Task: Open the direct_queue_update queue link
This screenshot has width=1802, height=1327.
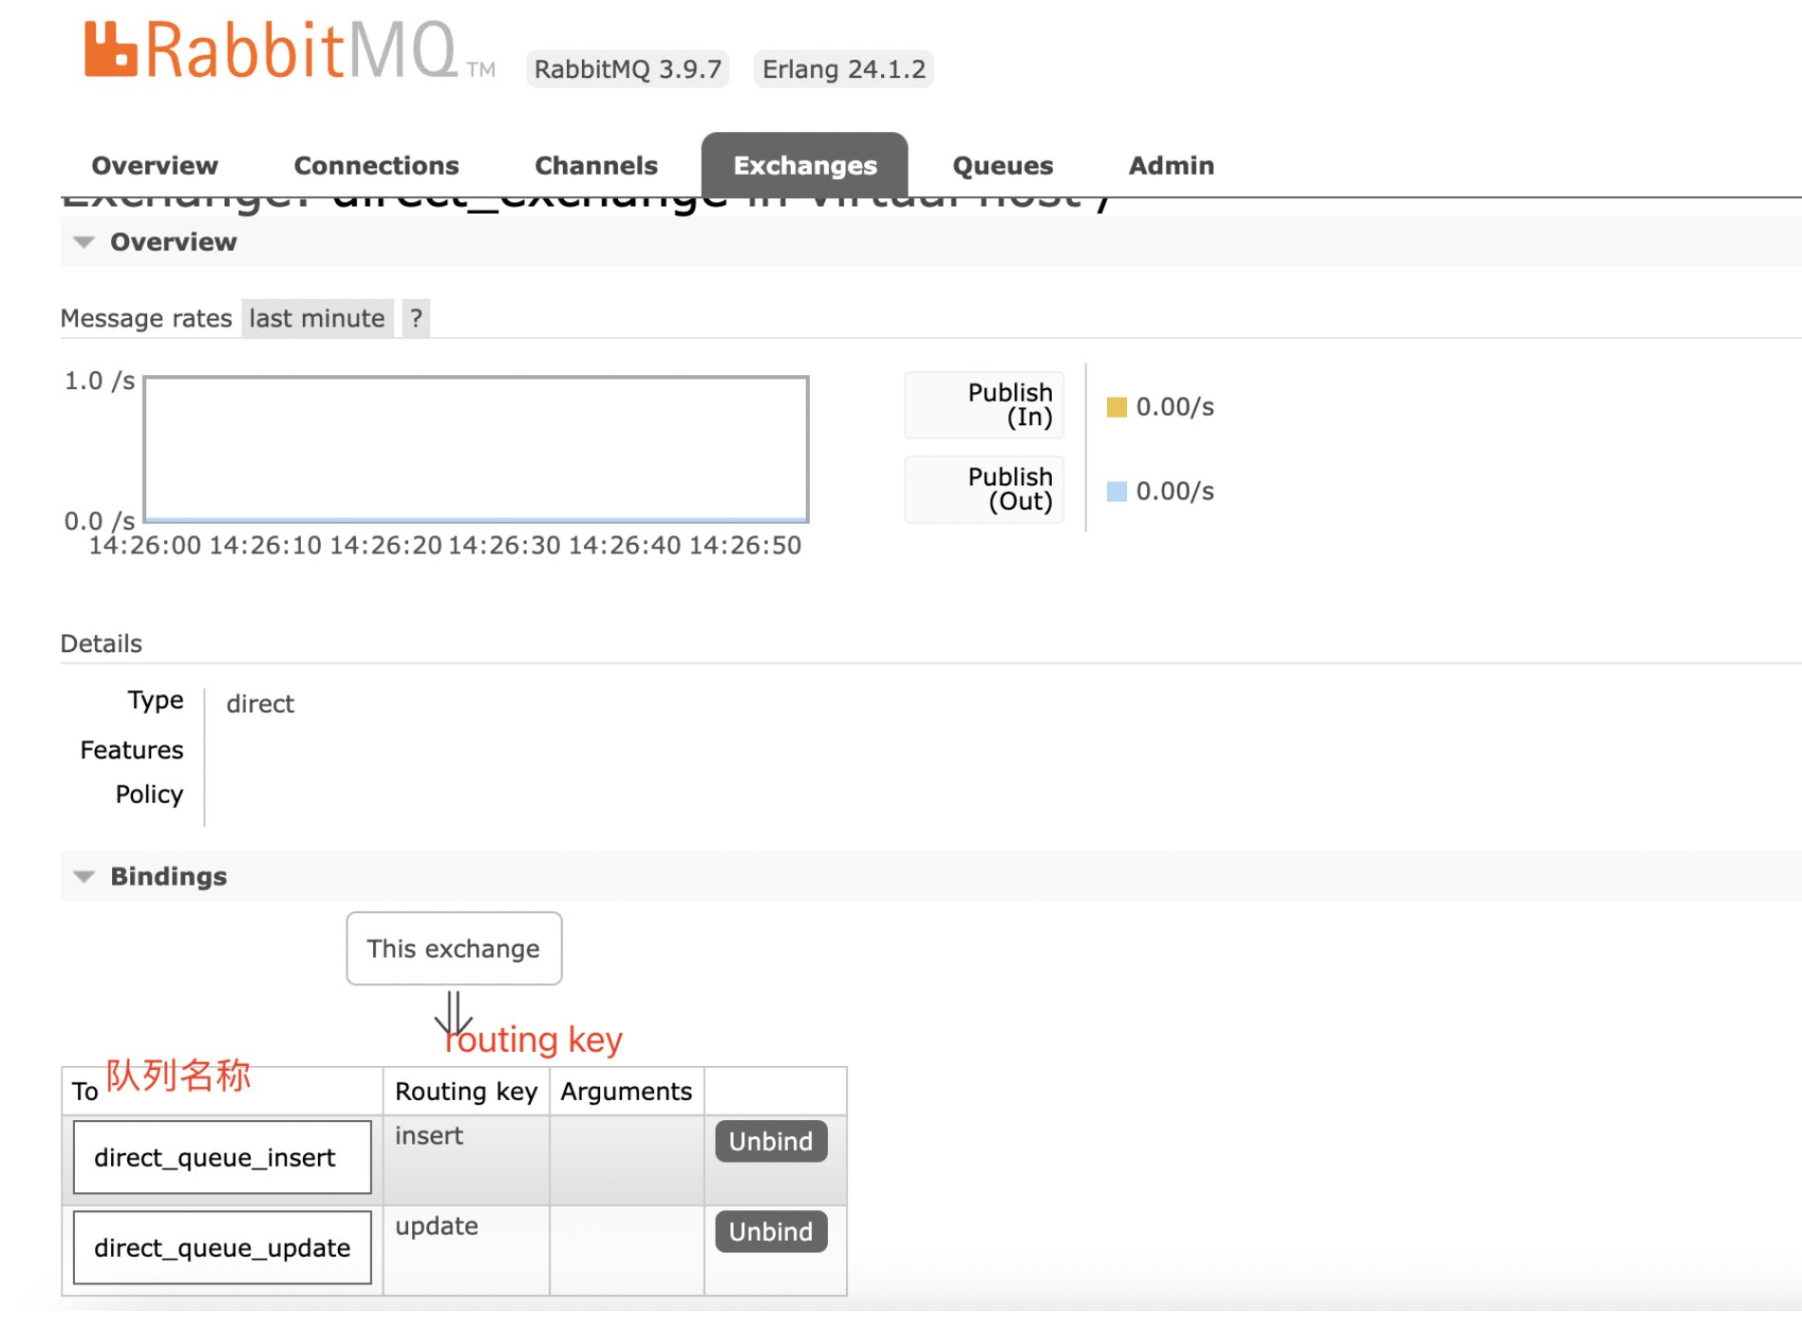Action: pyautogui.click(x=222, y=1248)
